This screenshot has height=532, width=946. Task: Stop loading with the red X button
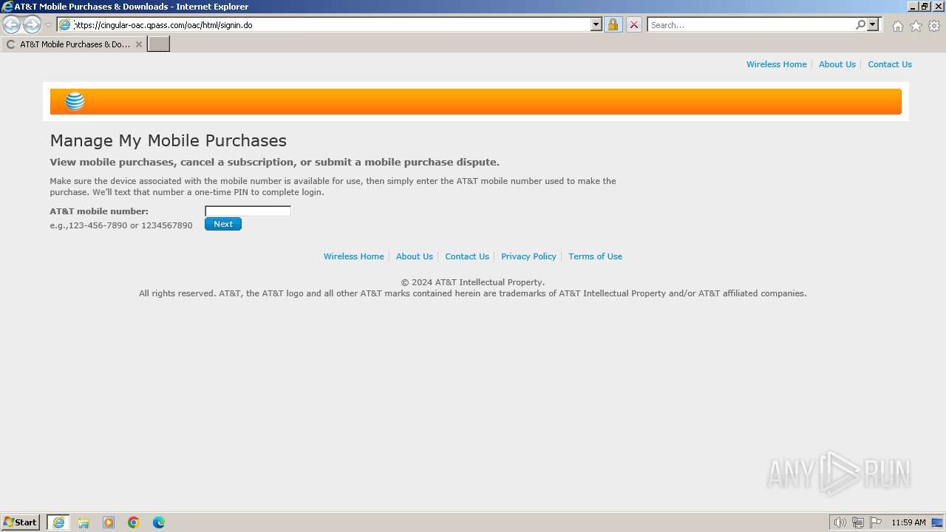(633, 24)
